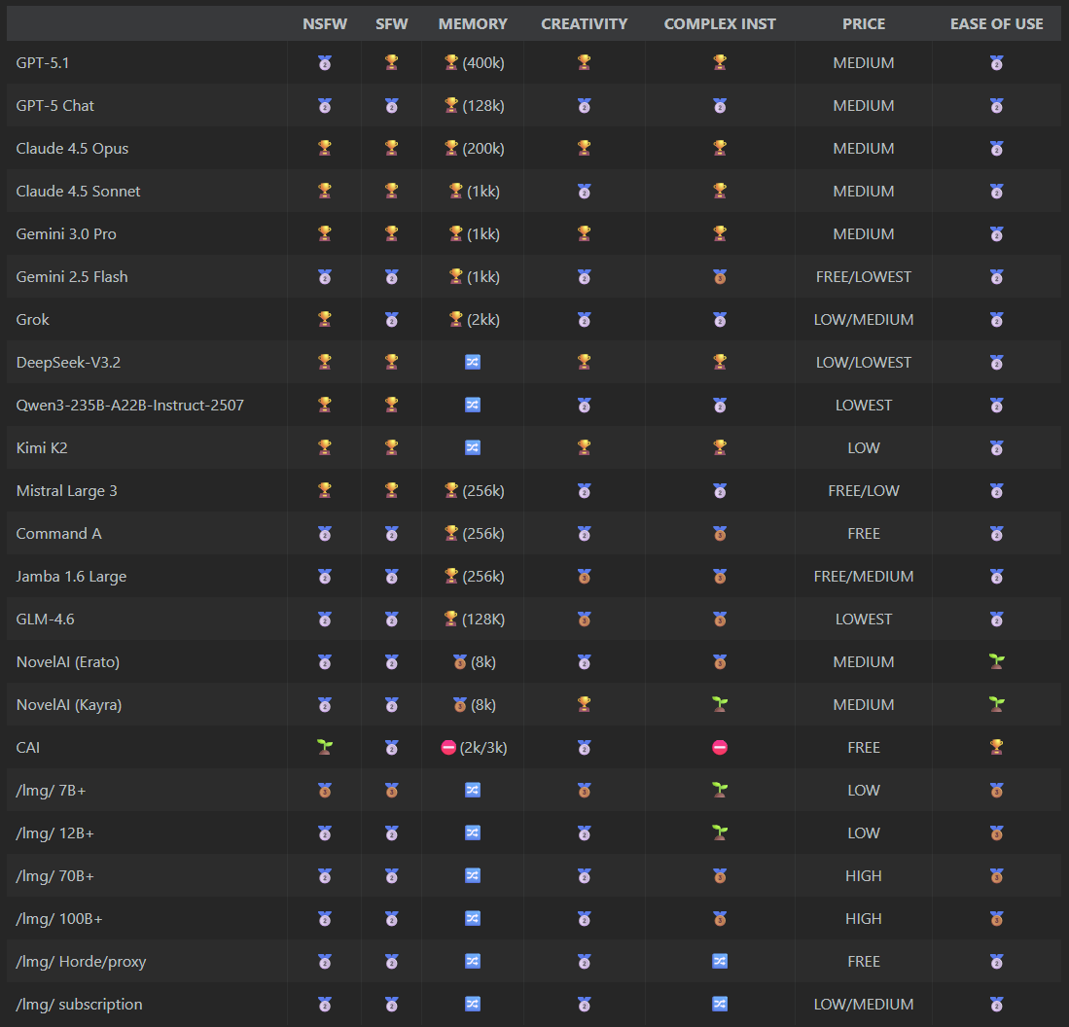Click the Claude 4.5 Opus row name
This screenshot has height=1027, width=1069.
click(x=72, y=148)
